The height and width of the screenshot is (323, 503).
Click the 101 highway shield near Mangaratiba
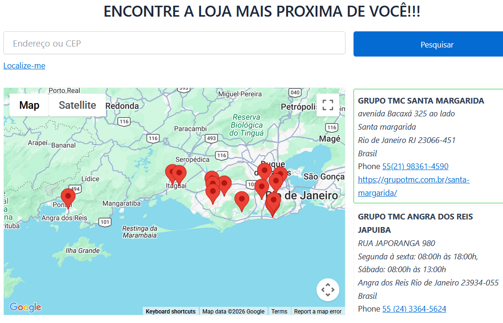[105, 222]
